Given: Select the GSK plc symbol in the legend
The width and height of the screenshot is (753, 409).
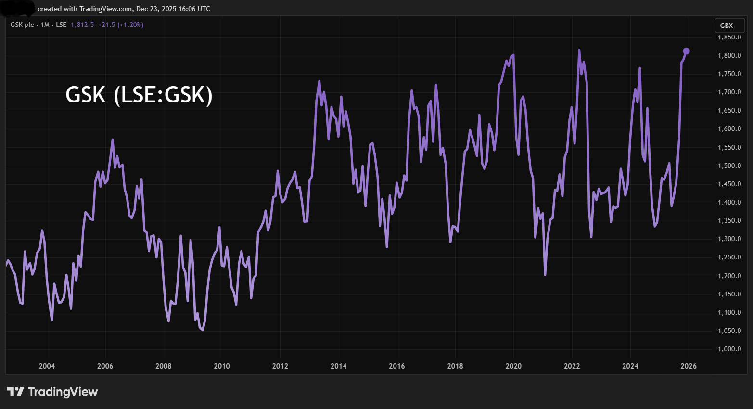Looking at the screenshot, I should point(23,25).
